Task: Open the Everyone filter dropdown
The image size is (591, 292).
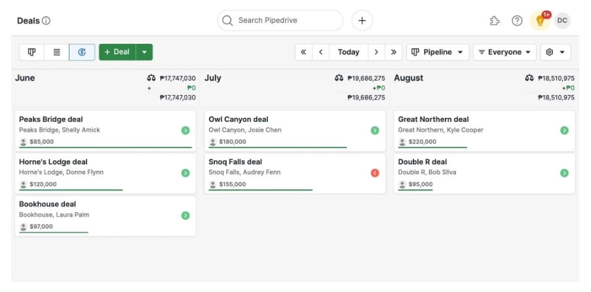Action: point(505,52)
